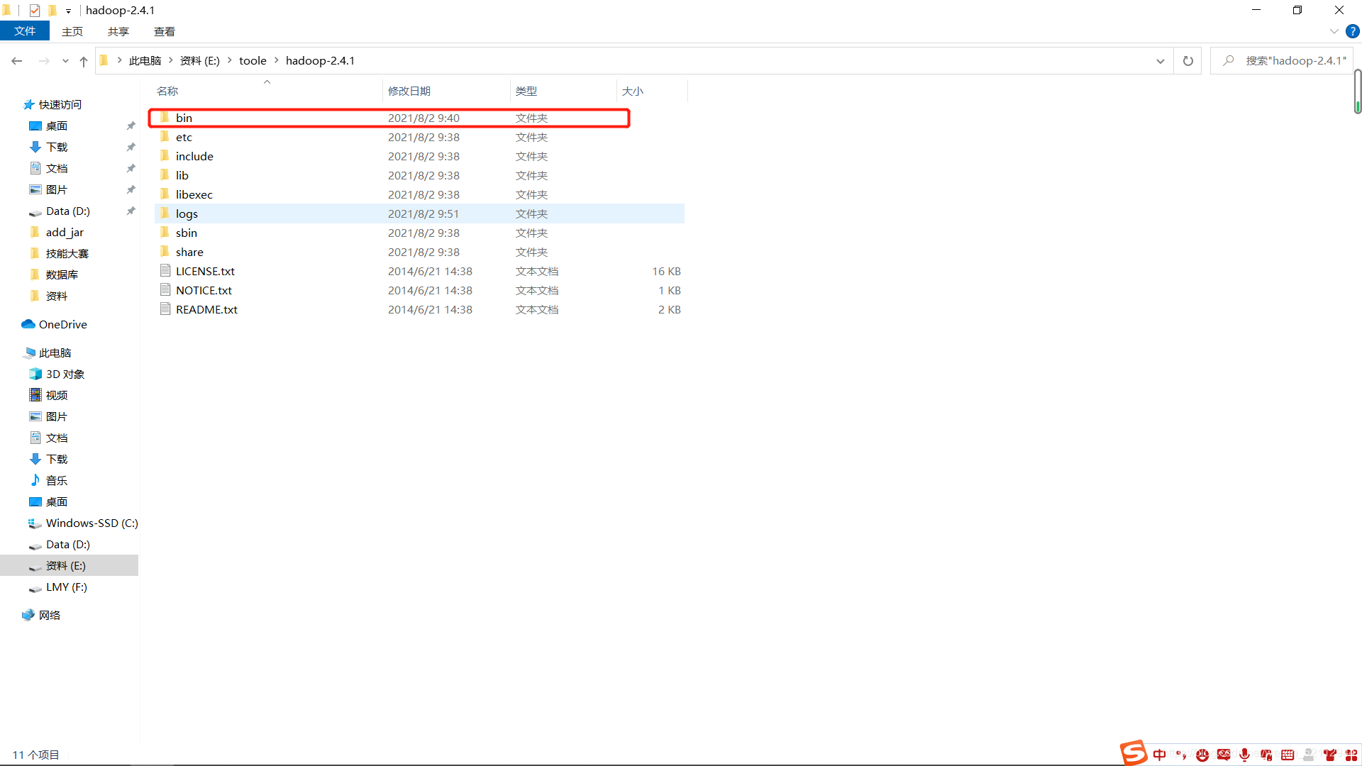The height and width of the screenshot is (766, 1362).
Task: Open OneDrive in the navigation pane
Action: click(62, 324)
